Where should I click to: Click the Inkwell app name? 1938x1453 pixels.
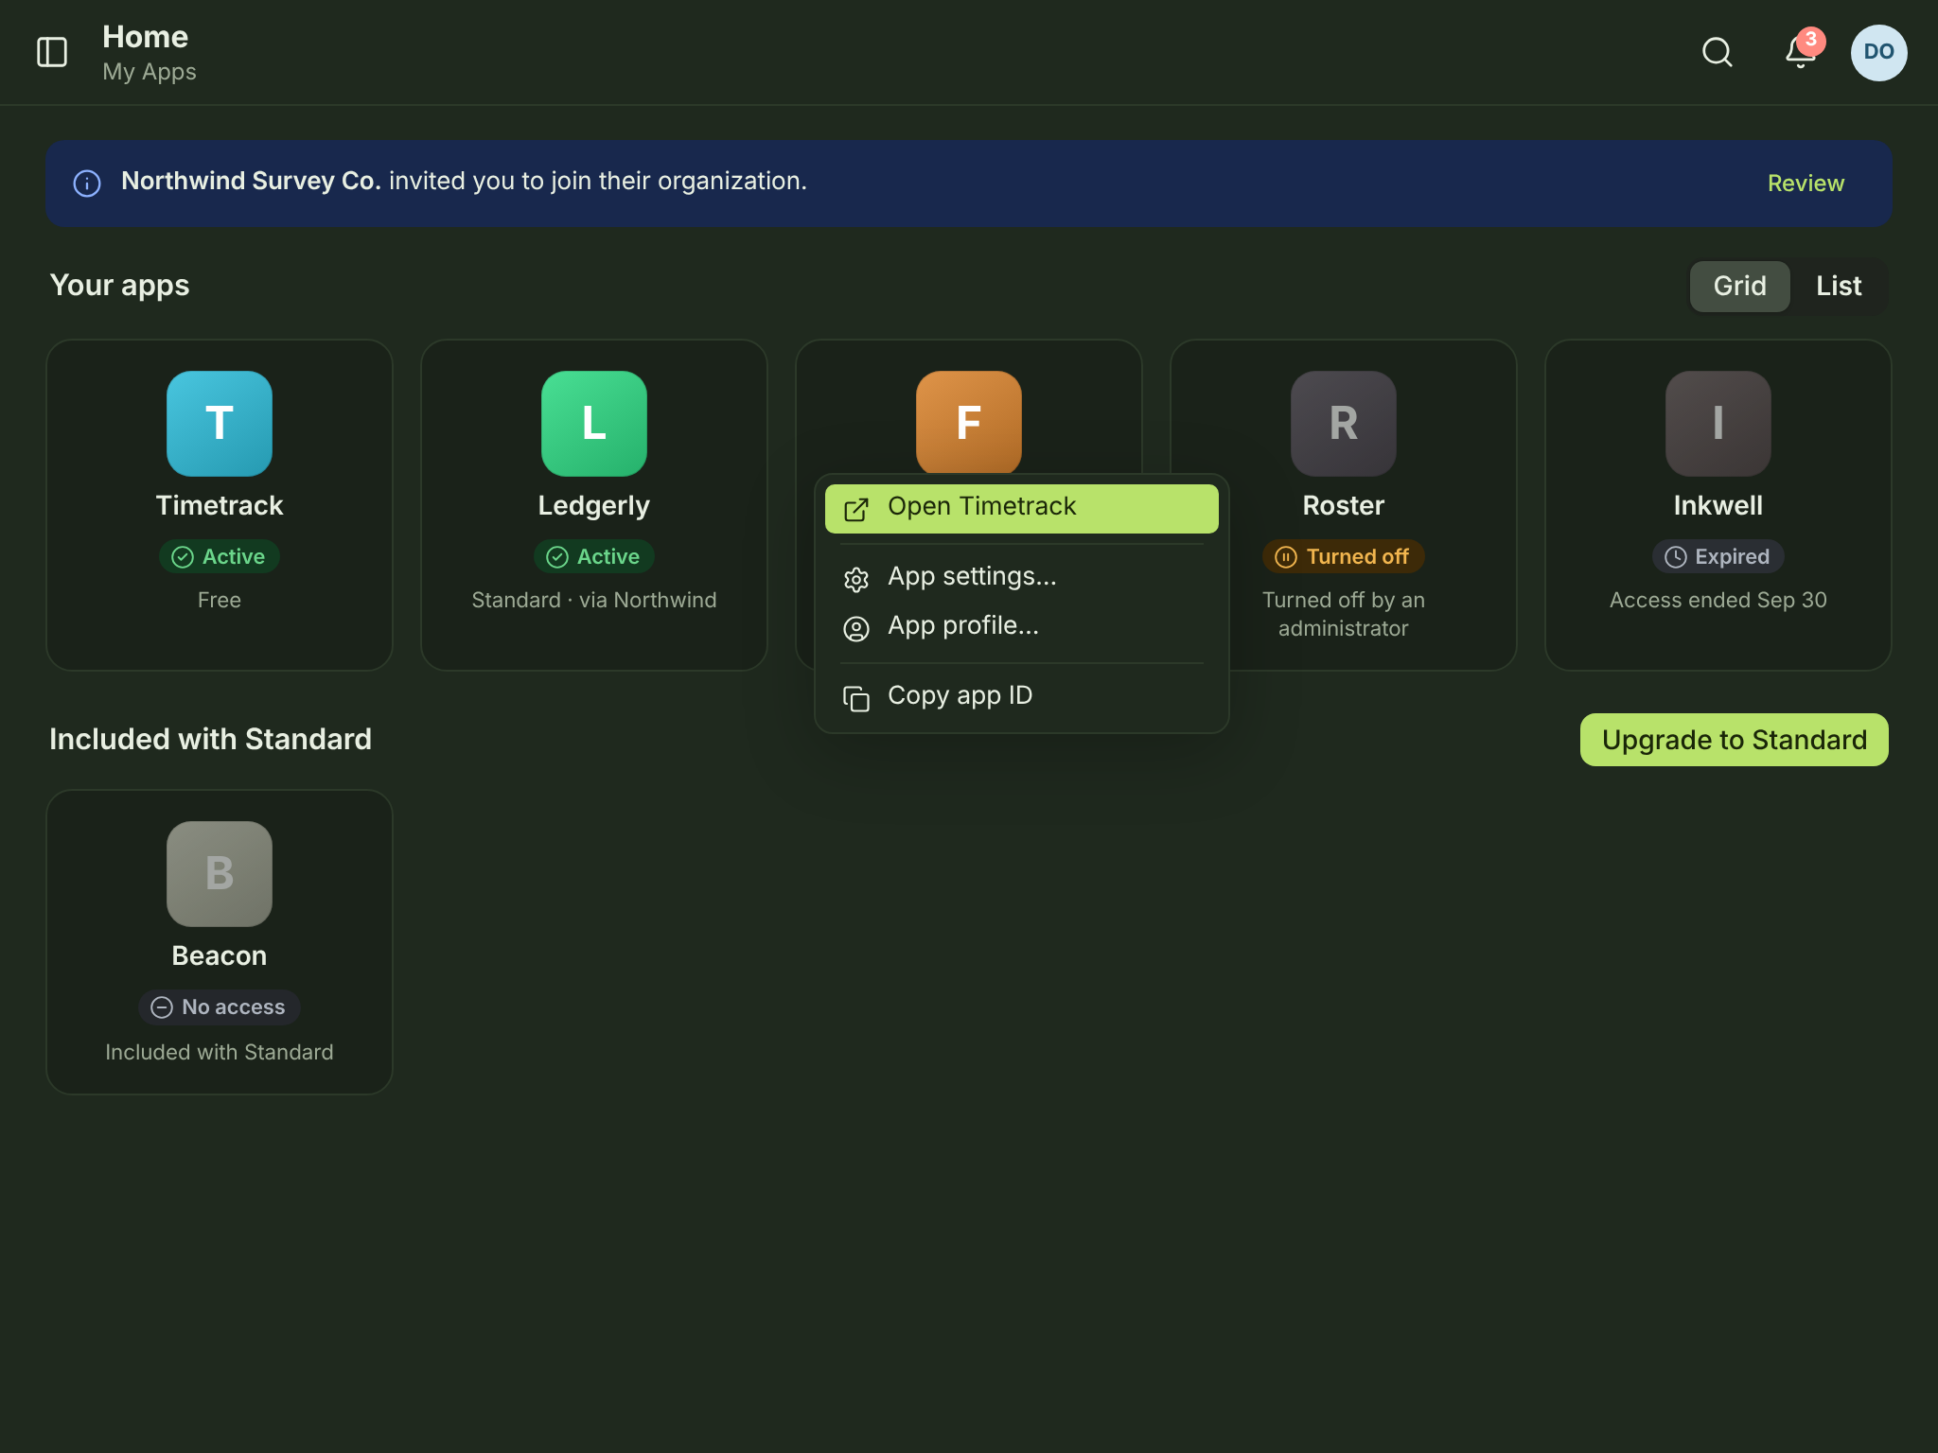[x=1718, y=505]
